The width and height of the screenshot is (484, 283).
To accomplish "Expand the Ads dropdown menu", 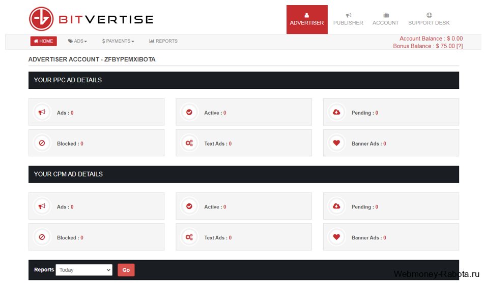I will click(x=77, y=41).
